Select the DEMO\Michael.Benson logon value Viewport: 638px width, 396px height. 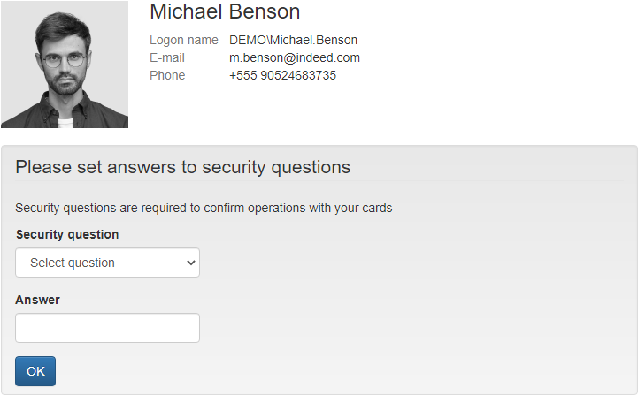[x=293, y=40]
